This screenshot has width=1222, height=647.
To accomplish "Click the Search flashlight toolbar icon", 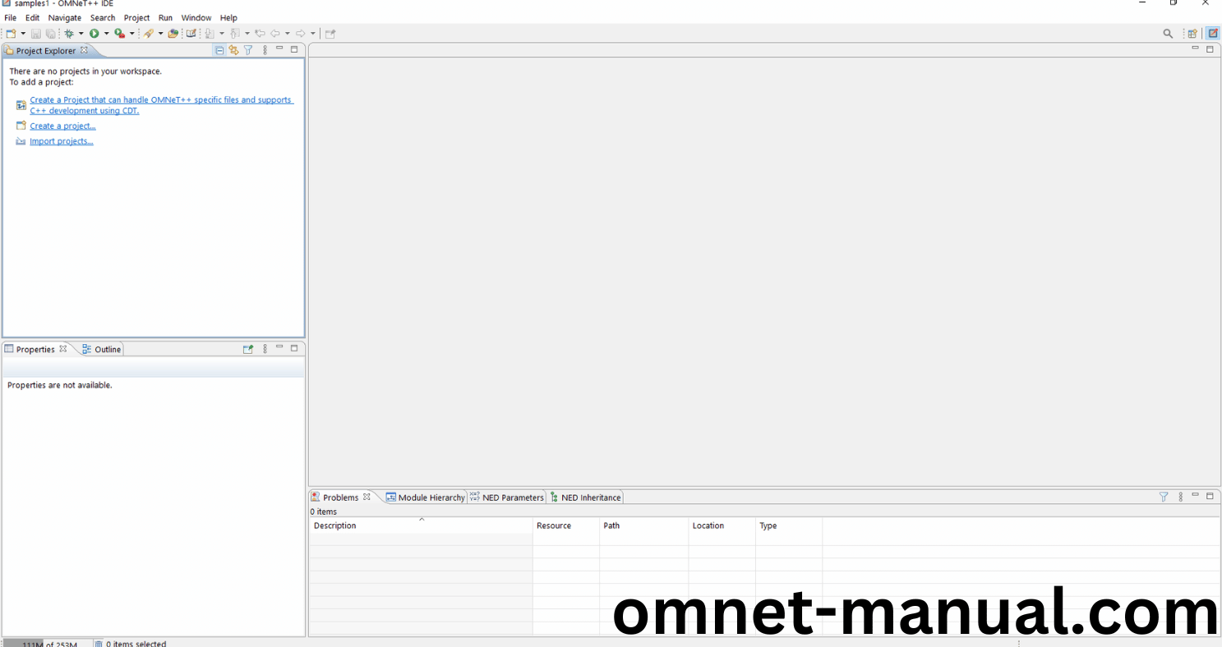I will (148, 34).
